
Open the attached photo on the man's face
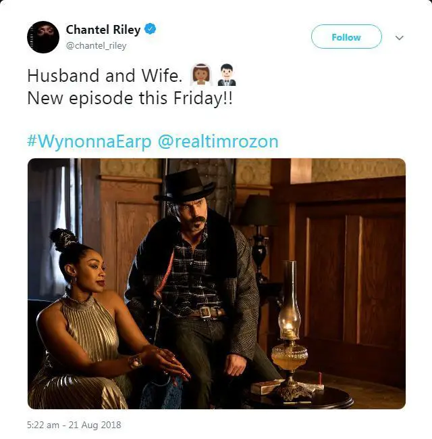[193, 214]
